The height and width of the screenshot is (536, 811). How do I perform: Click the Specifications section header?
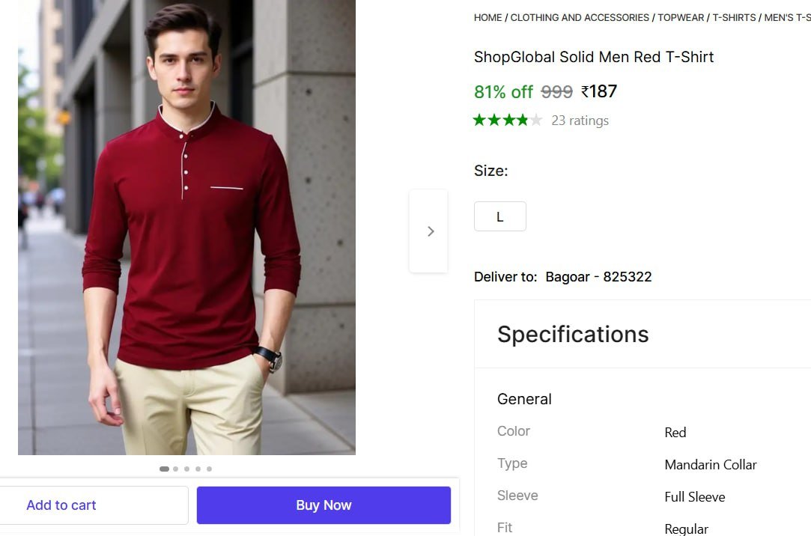[573, 334]
